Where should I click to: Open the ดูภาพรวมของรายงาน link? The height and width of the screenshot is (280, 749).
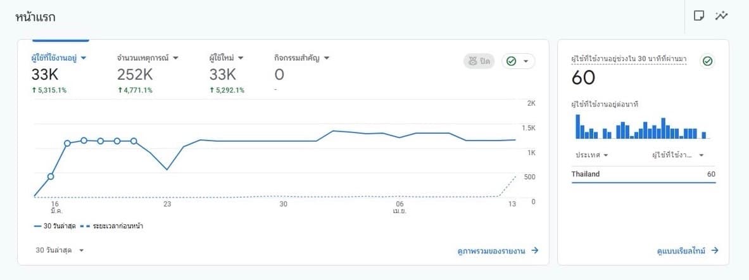click(493, 251)
